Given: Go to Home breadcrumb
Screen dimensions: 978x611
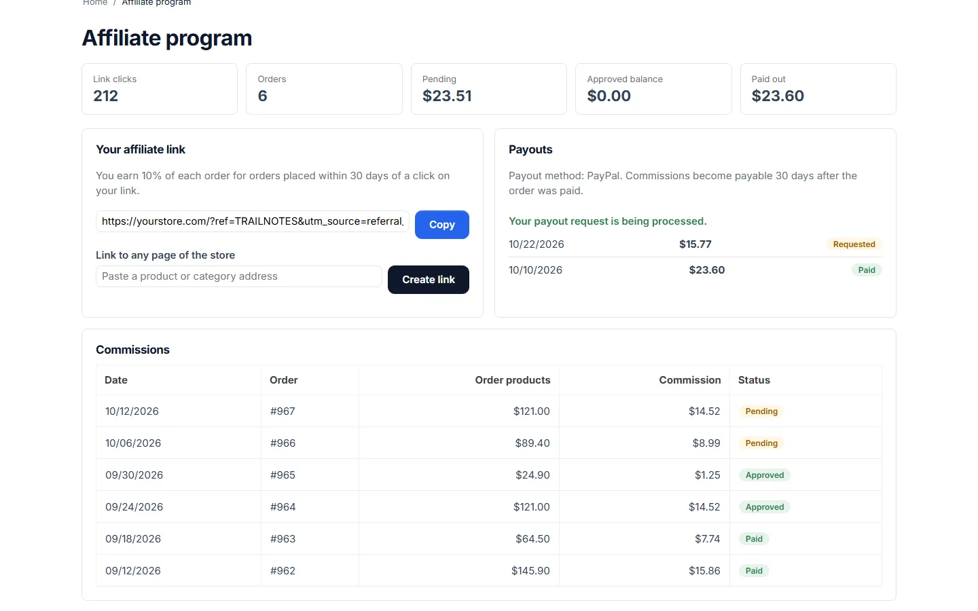Looking at the screenshot, I should pos(95,3).
